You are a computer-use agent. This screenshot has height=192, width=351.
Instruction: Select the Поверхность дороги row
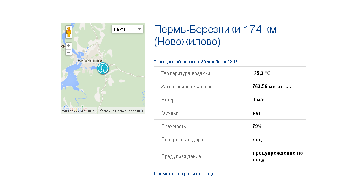tap(229, 140)
